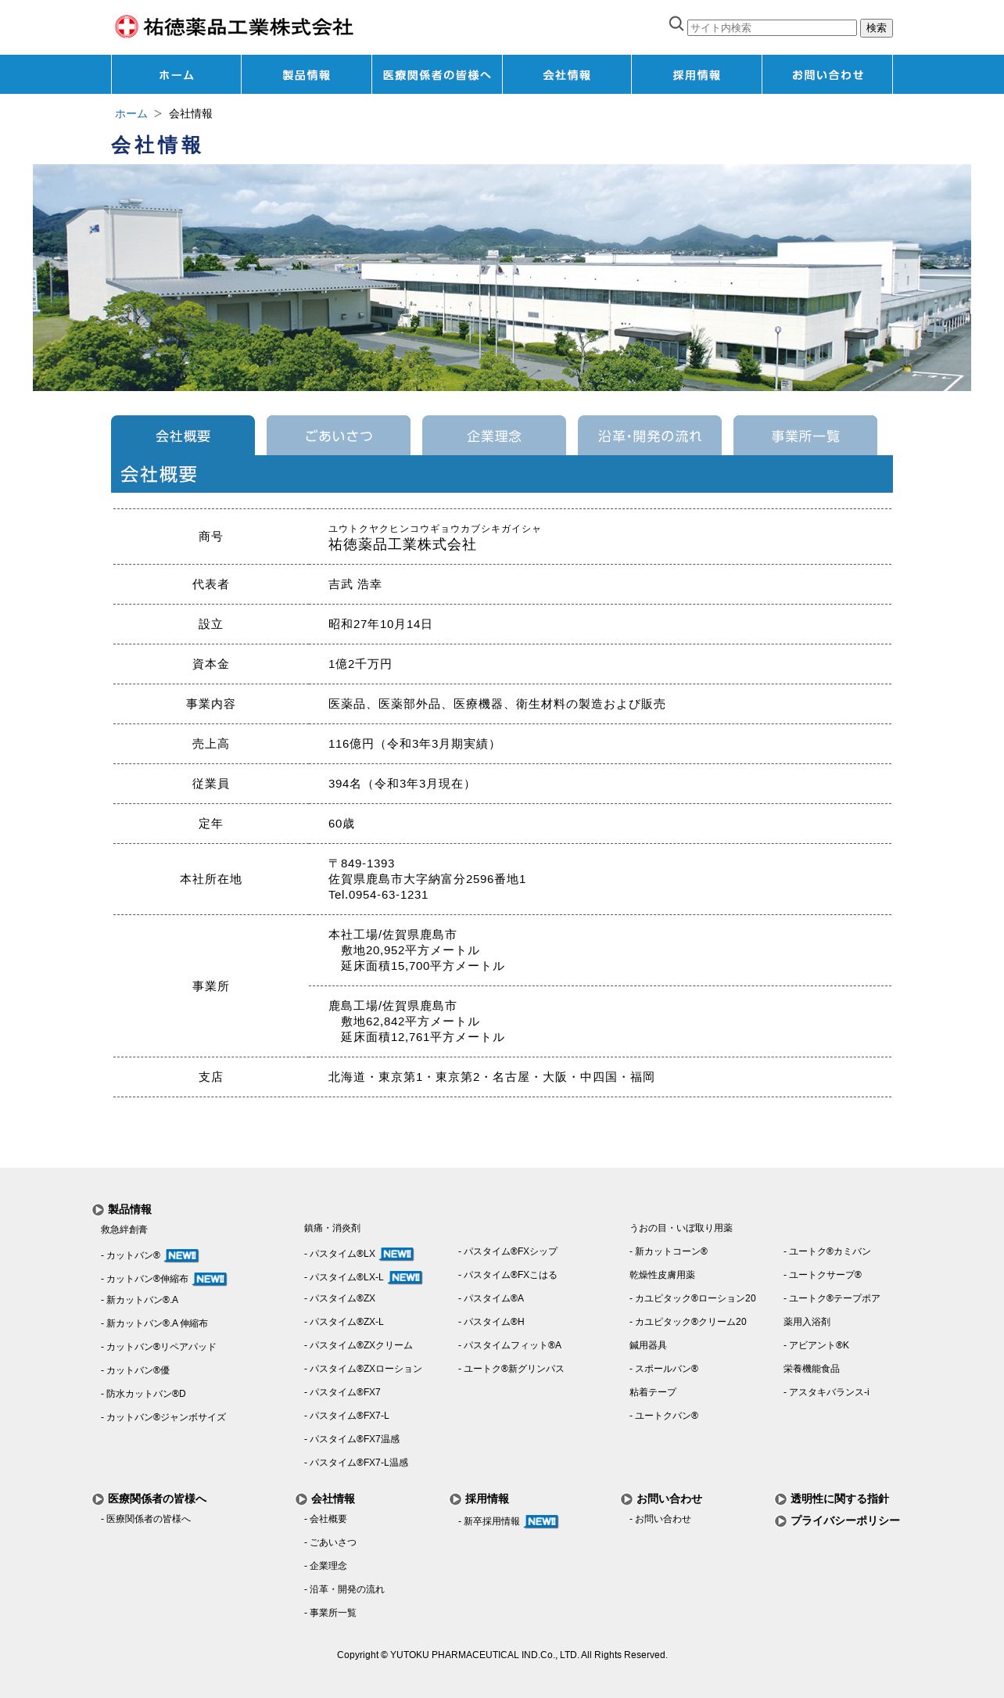Click arrow icon next to footer 採用情報

[x=455, y=1499]
